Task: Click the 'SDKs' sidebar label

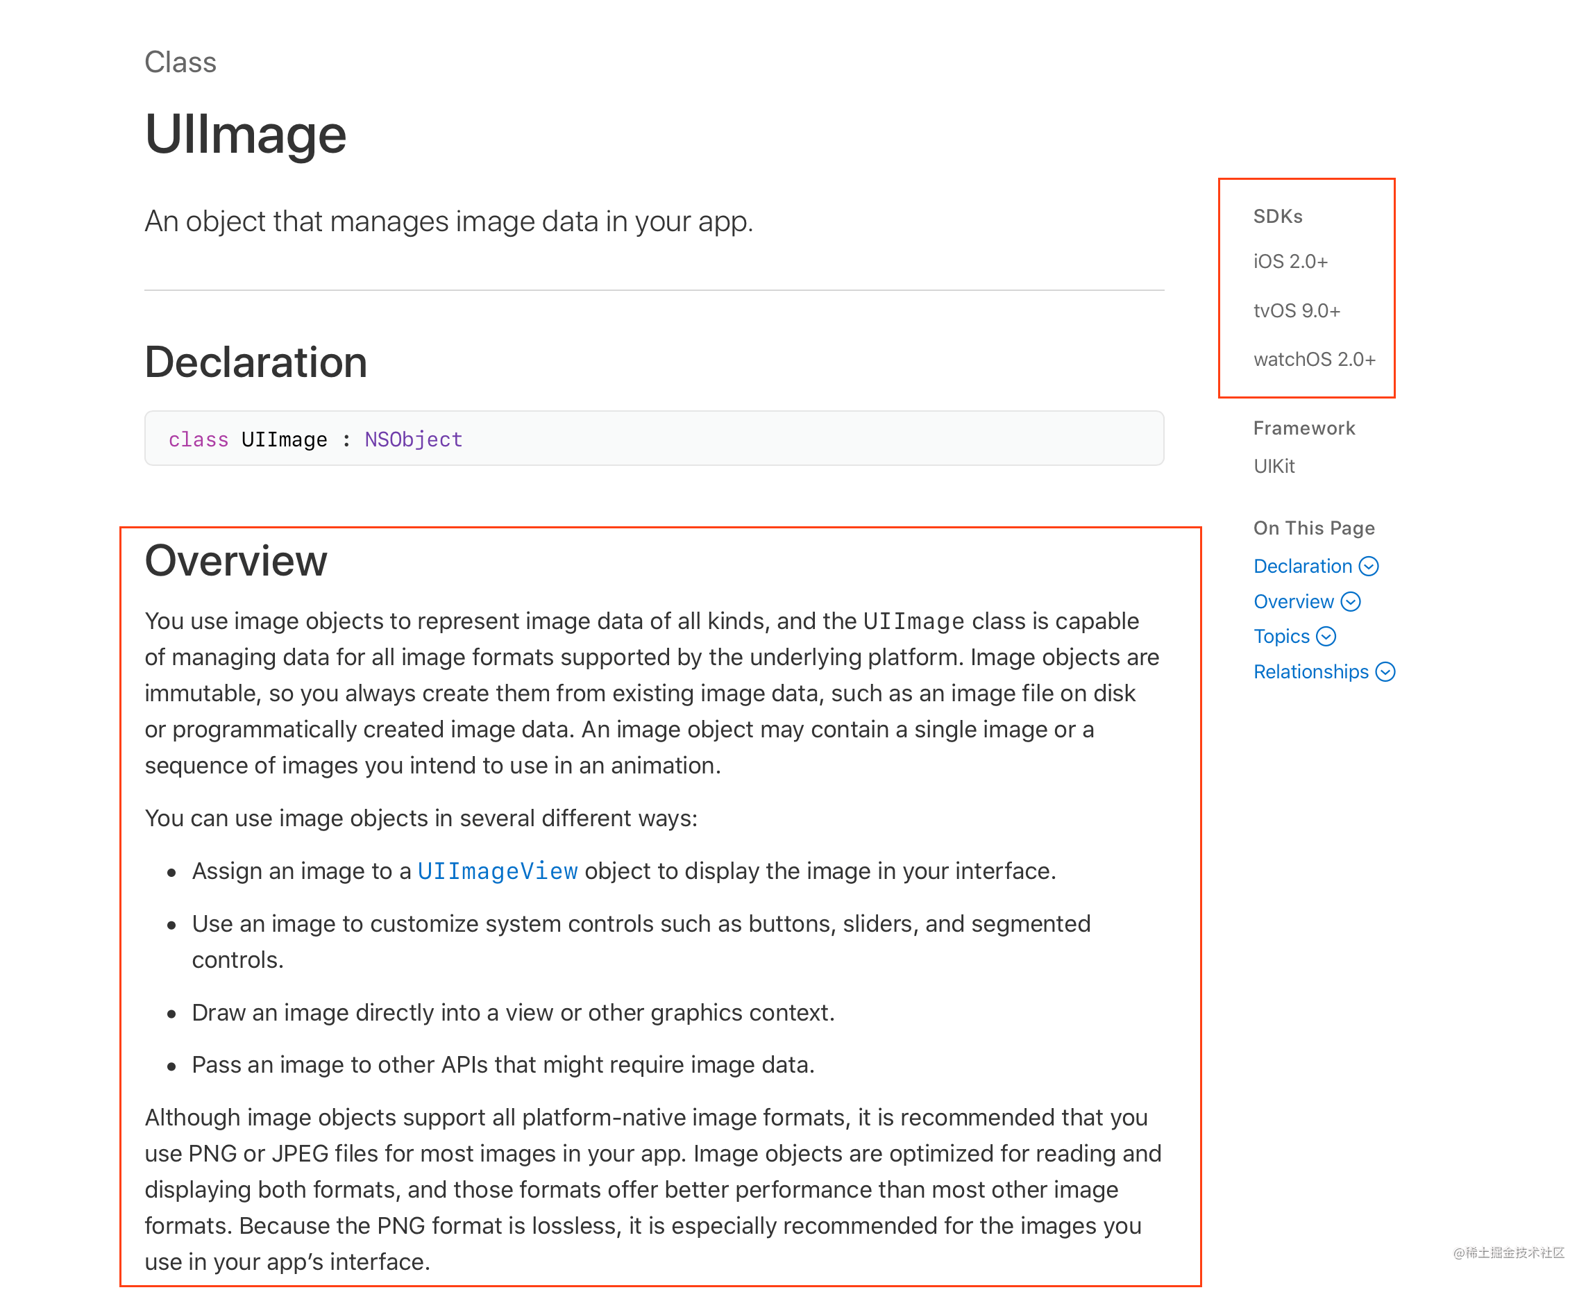Action: 1277,216
